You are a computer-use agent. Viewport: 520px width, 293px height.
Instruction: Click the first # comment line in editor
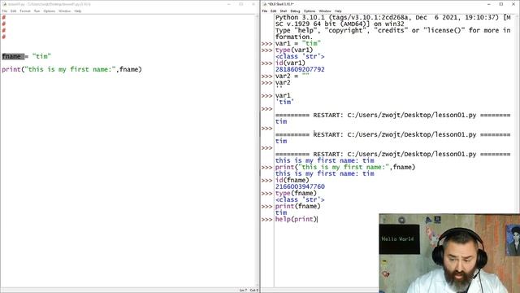[4, 17]
